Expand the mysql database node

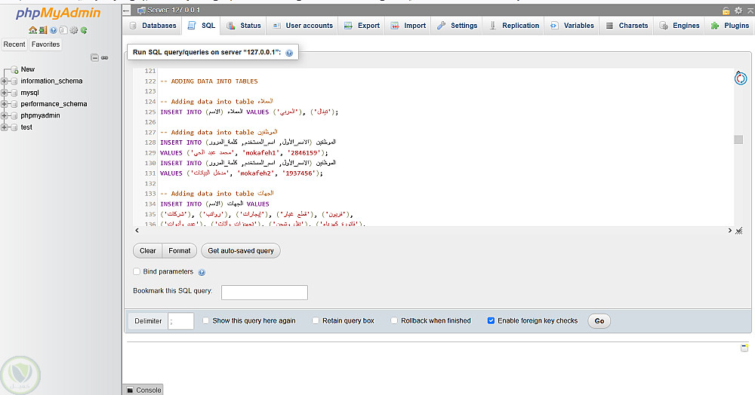click(x=5, y=93)
